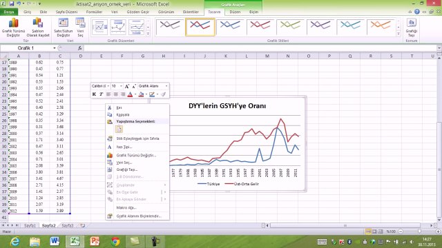Click the zoom slider handle
The width and height of the screenshot is (442, 248).
click(419, 231)
